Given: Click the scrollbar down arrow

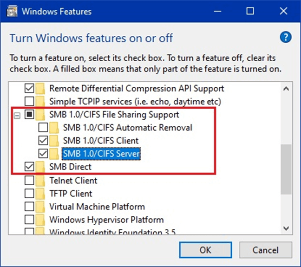Looking at the screenshot, I should pyautogui.click(x=286, y=228).
